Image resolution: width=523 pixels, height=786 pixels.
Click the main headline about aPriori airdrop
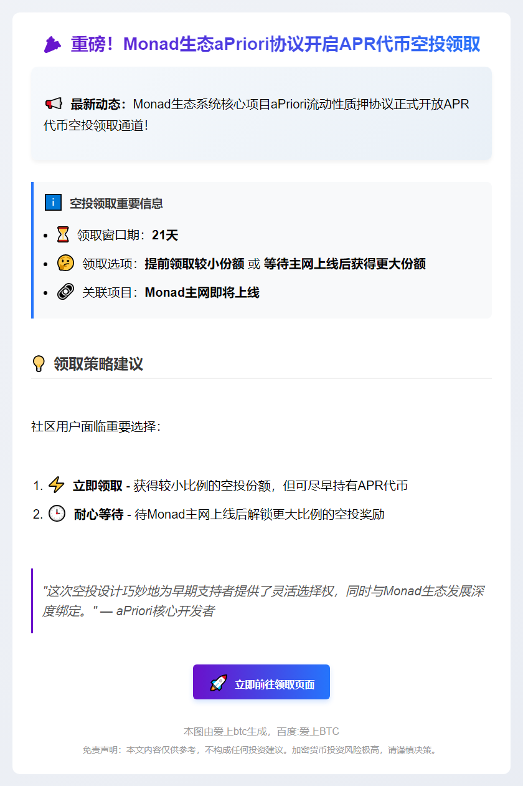275,45
